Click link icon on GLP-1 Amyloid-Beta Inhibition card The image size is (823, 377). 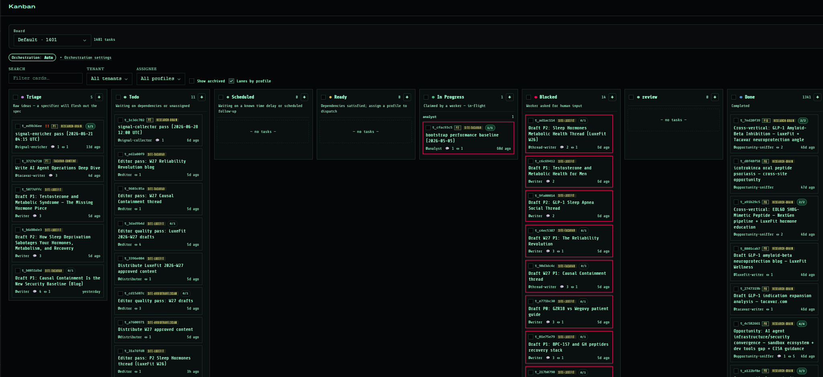[778, 148]
